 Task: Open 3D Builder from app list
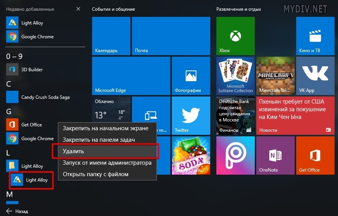[32, 70]
